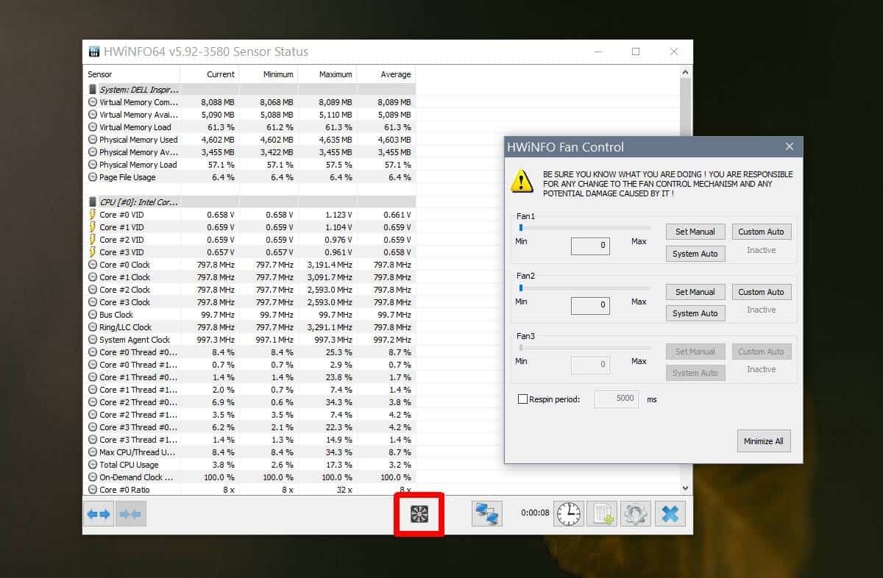Toggle Custom Auto mode for Fan1
Image resolution: width=883 pixels, height=578 pixels.
coord(762,231)
